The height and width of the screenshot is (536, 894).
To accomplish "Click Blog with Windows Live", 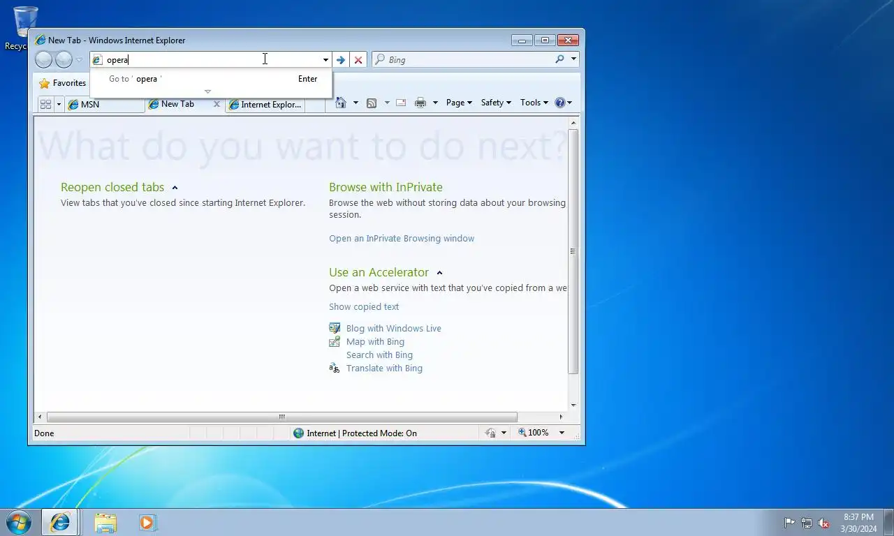I will click(393, 329).
